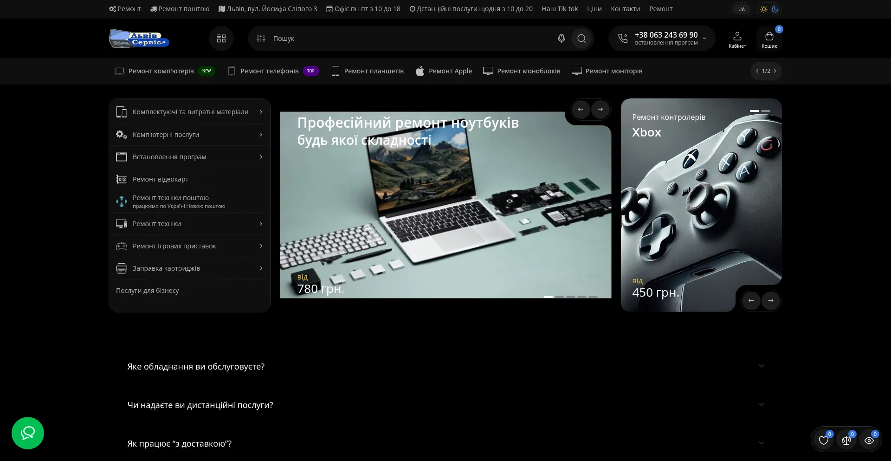Open Послуги для бізнесу sidebar item
The height and width of the screenshot is (461, 891).
148,291
